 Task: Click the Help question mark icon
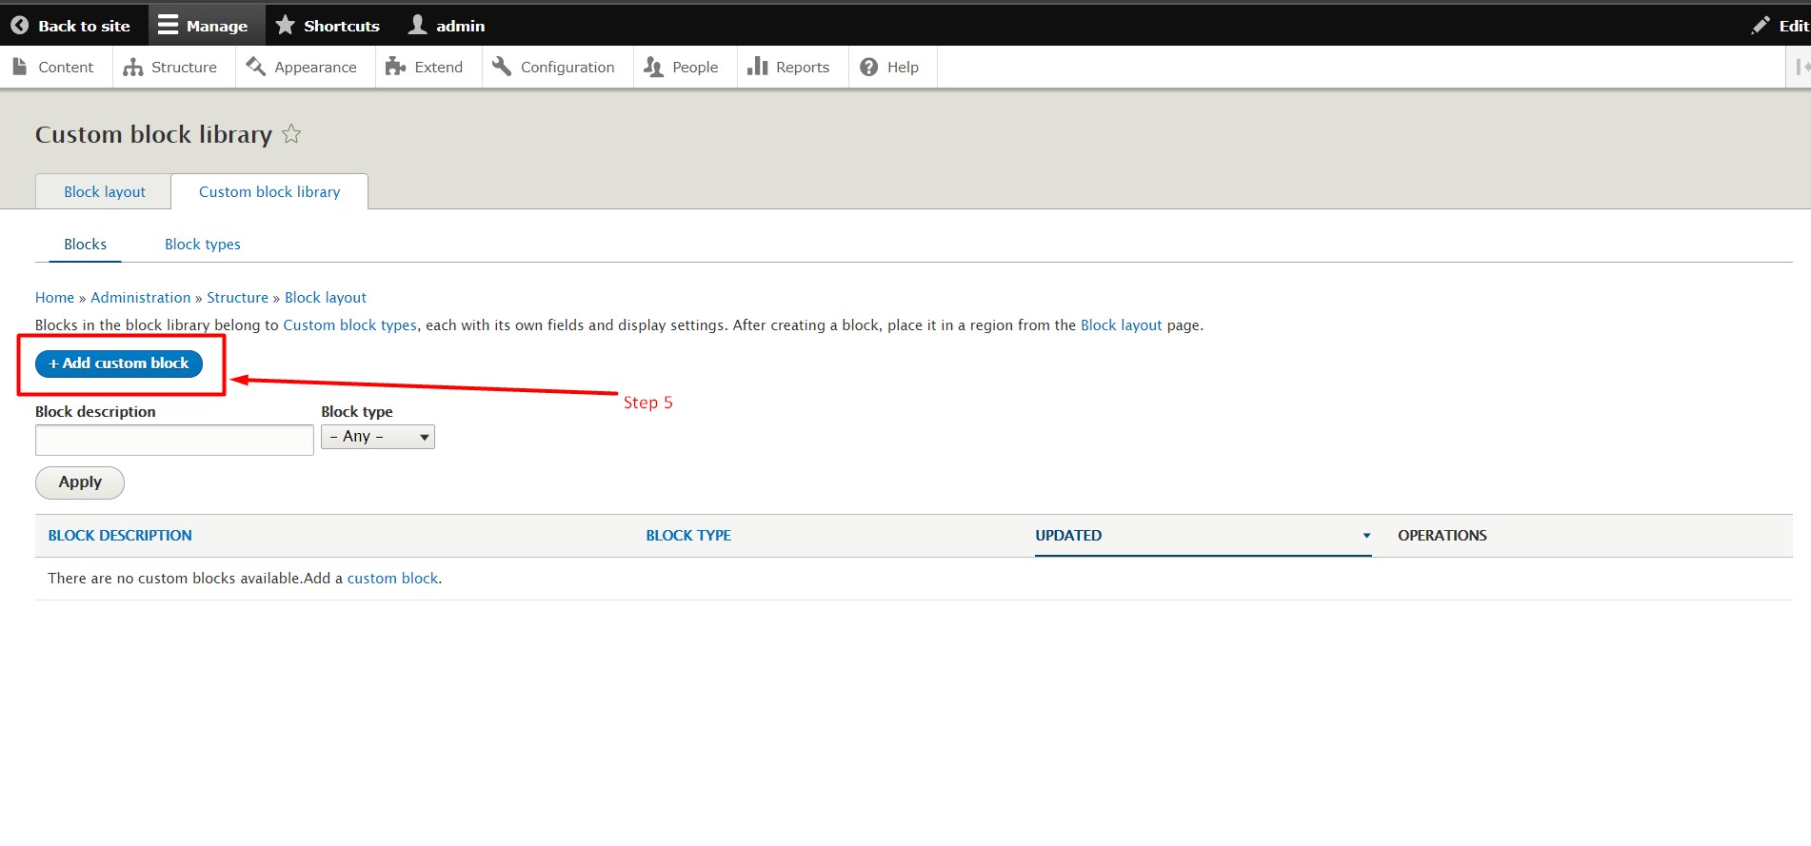[868, 67]
